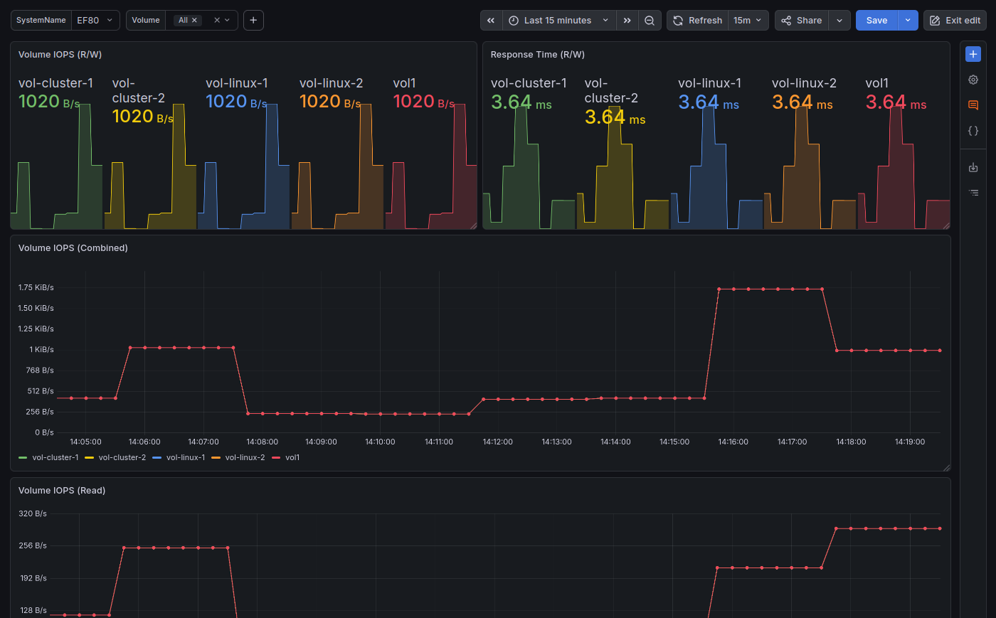Viewport: 996px width, 618px height.
Task: Click the vol-cluster-1 1020 B/s stat value
Action: coord(49,102)
